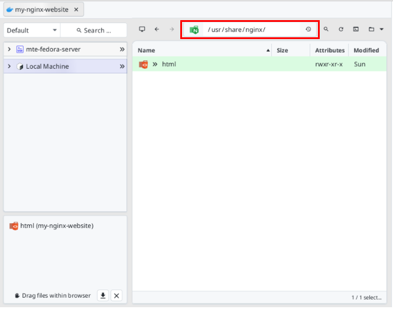Close the my-nginx-website tab

point(76,9)
